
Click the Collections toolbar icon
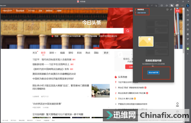pos(172,5)
